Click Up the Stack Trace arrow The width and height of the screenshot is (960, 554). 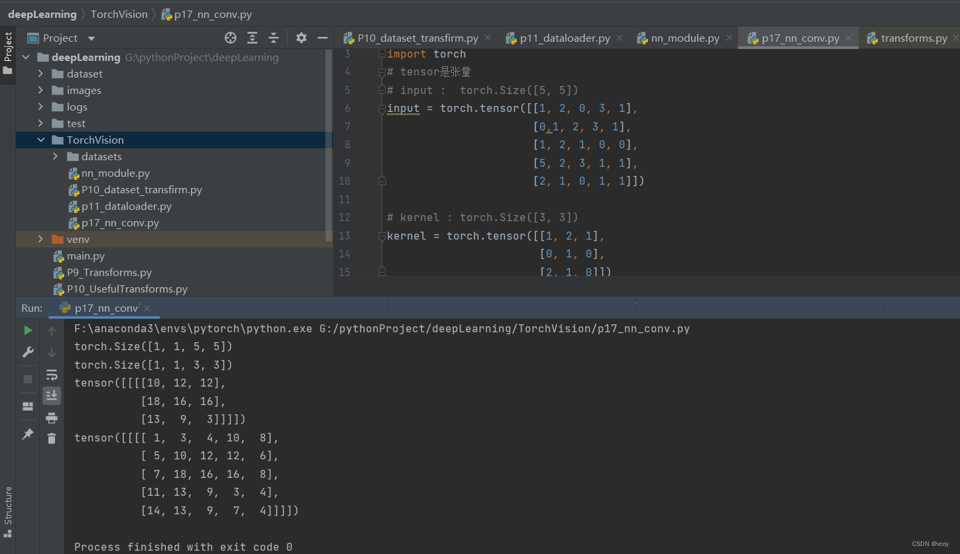point(52,332)
